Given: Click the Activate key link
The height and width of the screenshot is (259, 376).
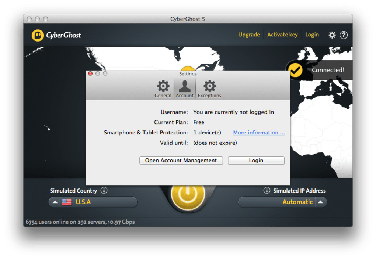Looking at the screenshot, I should (x=282, y=35).
